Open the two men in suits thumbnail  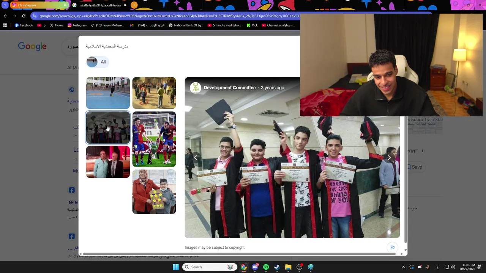[x=108, y=162]
